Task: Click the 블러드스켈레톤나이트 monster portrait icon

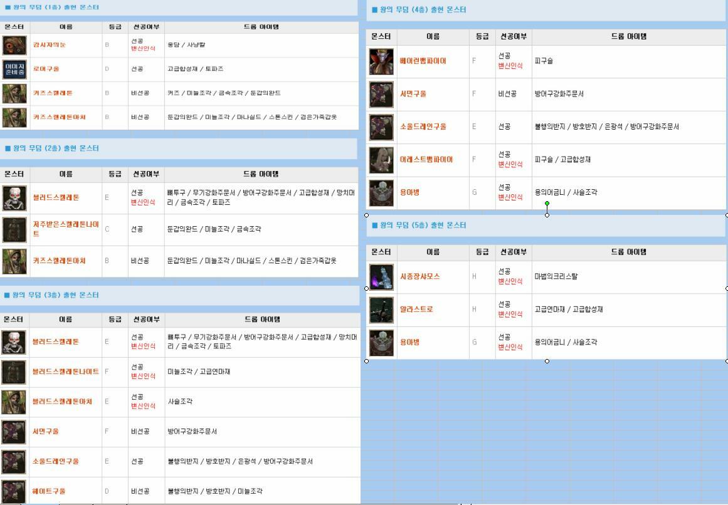Action: coord(14,372)
